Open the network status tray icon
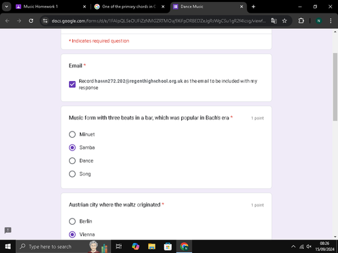The width and height of the screenshot is (338, 253). [x=301, y=247]
